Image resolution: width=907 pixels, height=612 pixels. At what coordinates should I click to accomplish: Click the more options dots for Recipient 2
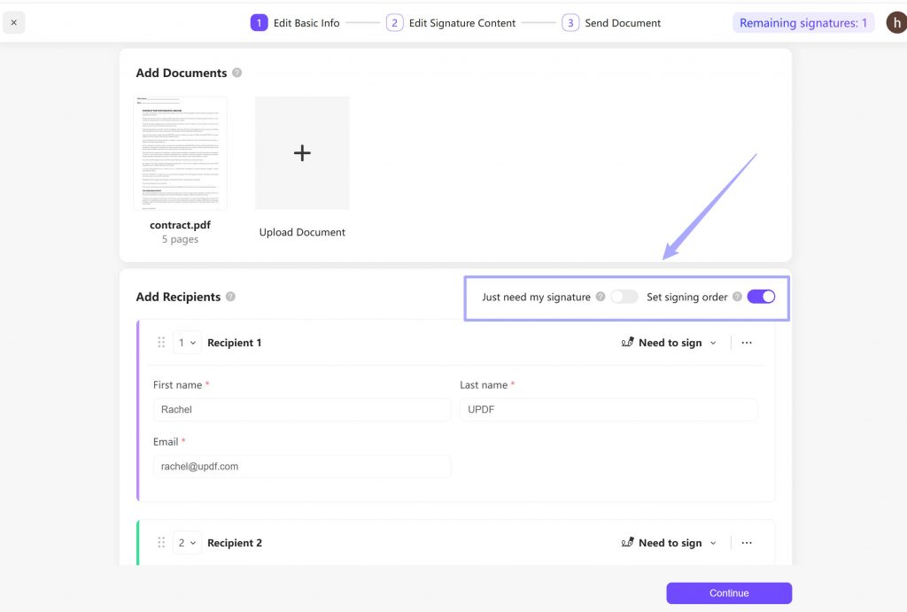tap(747, 542)
